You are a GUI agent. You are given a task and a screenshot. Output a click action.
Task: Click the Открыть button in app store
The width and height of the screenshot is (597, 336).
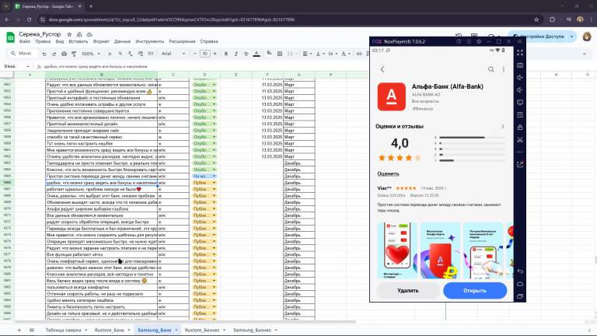point(475,291)
